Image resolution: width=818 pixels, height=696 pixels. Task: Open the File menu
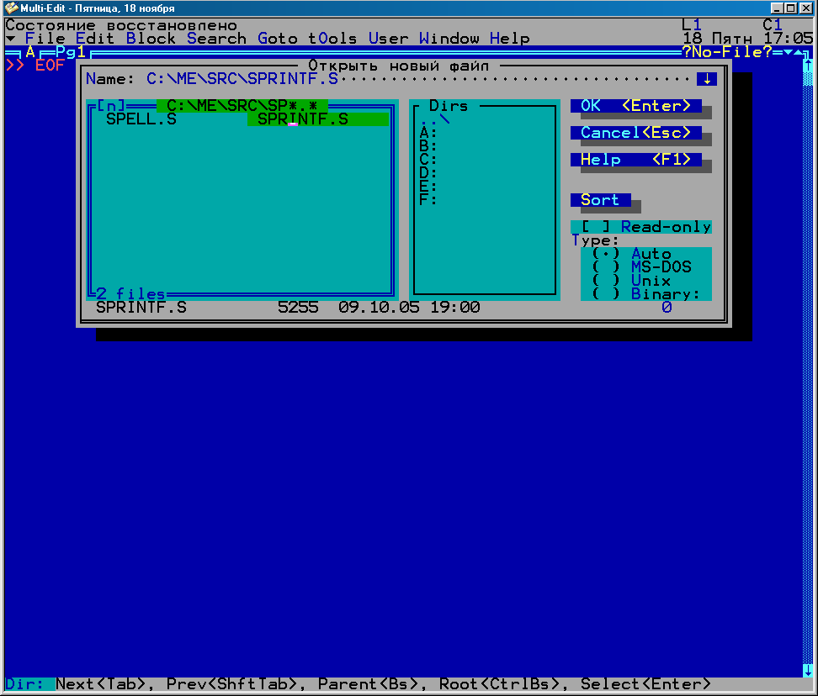pos(45,39)
